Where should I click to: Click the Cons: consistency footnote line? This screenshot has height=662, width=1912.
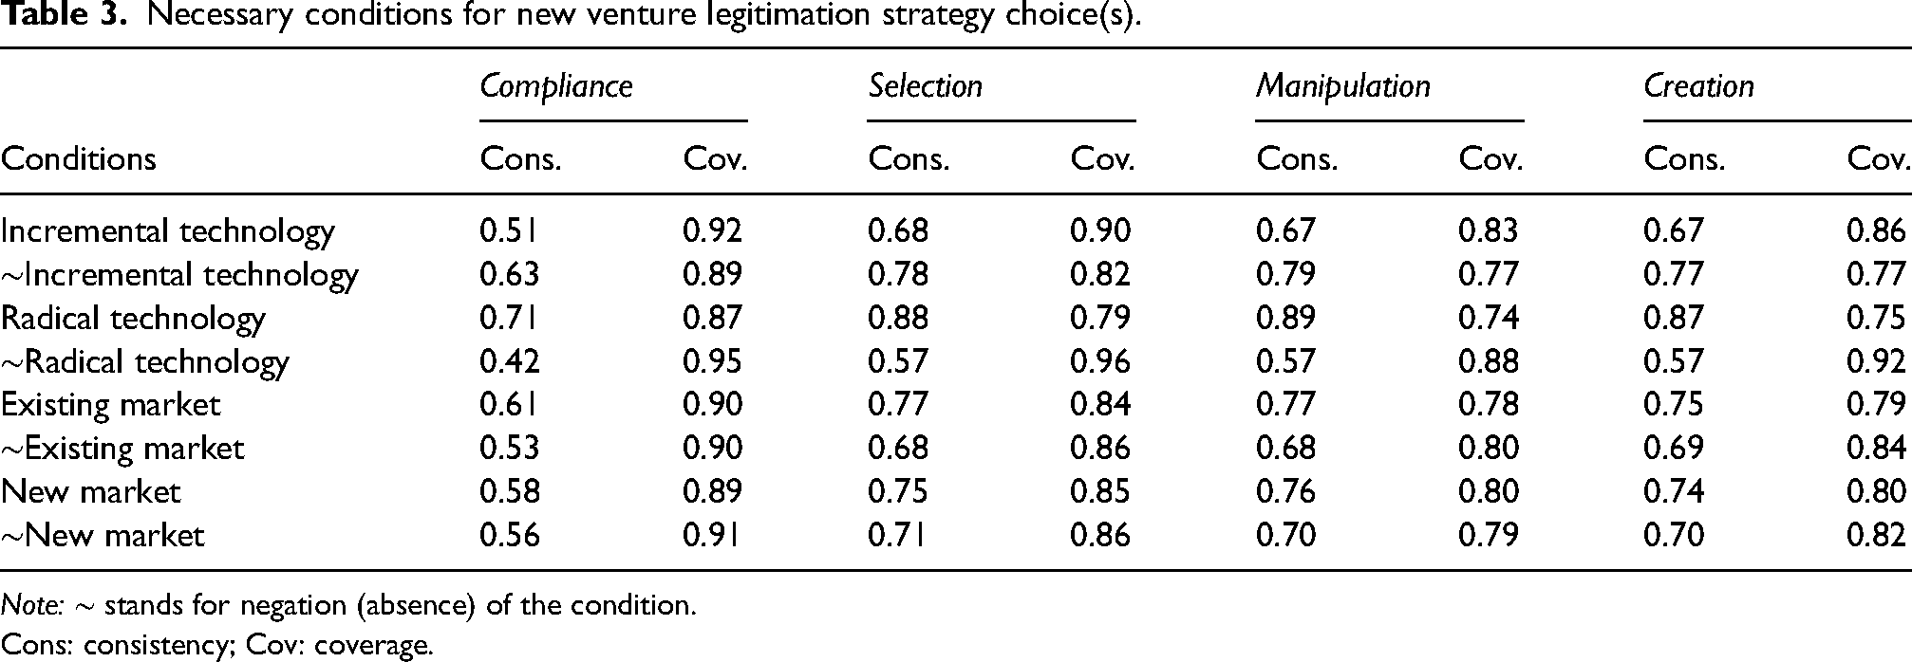click(216, 646)
